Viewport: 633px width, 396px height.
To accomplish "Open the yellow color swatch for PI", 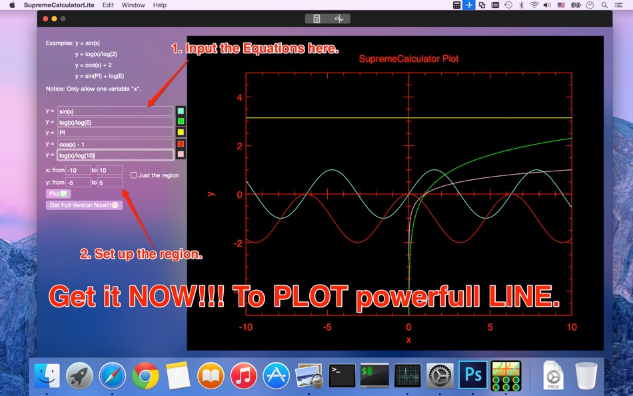I will (181, 132).
